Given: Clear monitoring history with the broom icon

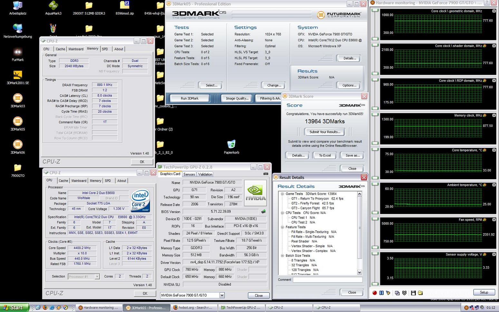Looking at the screenshot, I should [x=388, y=293].
